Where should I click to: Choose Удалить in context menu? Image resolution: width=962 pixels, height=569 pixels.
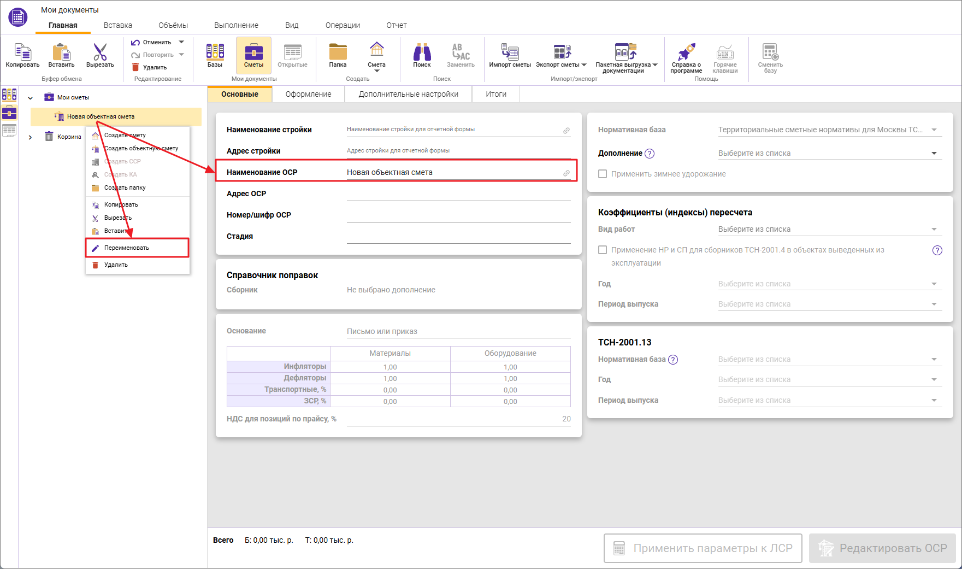coord(116,265)
